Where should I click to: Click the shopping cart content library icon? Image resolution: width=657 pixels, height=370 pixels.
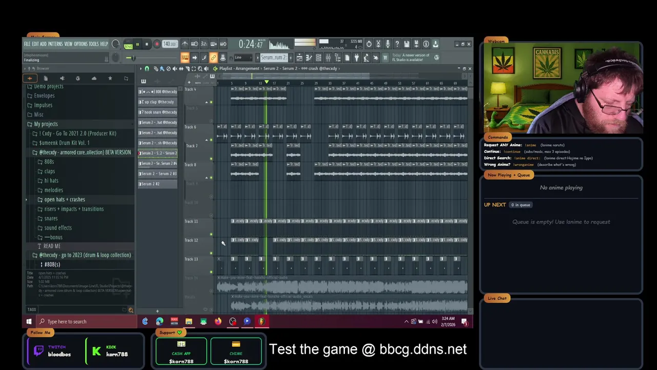[x=385, y=58]
